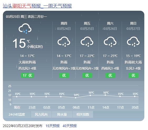Select the 05点 point on temperature chart
148x130 pixels.
coord(61,97)
